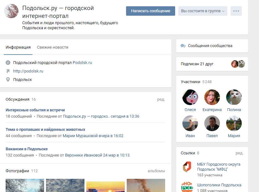Open Pavel's member avatar
The width and height of the screenshot is (259, 192).
(212, 123)
